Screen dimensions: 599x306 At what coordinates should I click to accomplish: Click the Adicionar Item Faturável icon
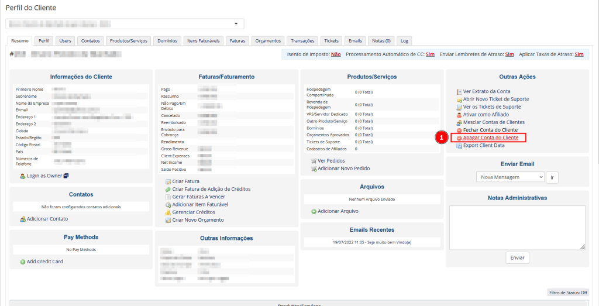point(168,205)
